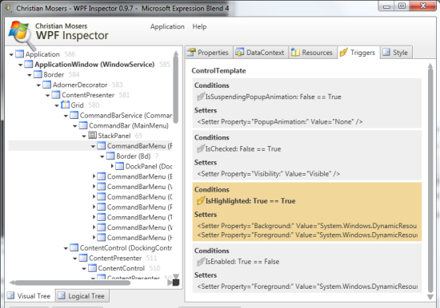Click the Style tab icon
440x308 pixels.
(386, 52)
